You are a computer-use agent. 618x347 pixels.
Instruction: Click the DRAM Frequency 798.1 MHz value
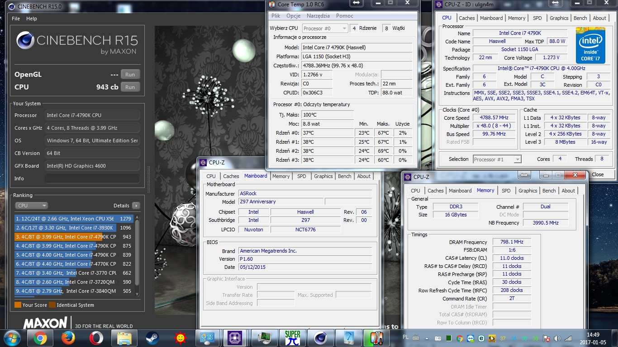[x=512, y=242]
